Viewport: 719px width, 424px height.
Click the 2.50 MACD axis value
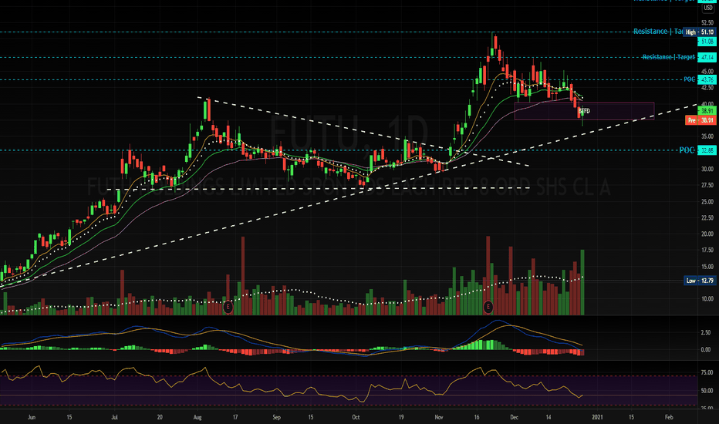click(707, 332)
